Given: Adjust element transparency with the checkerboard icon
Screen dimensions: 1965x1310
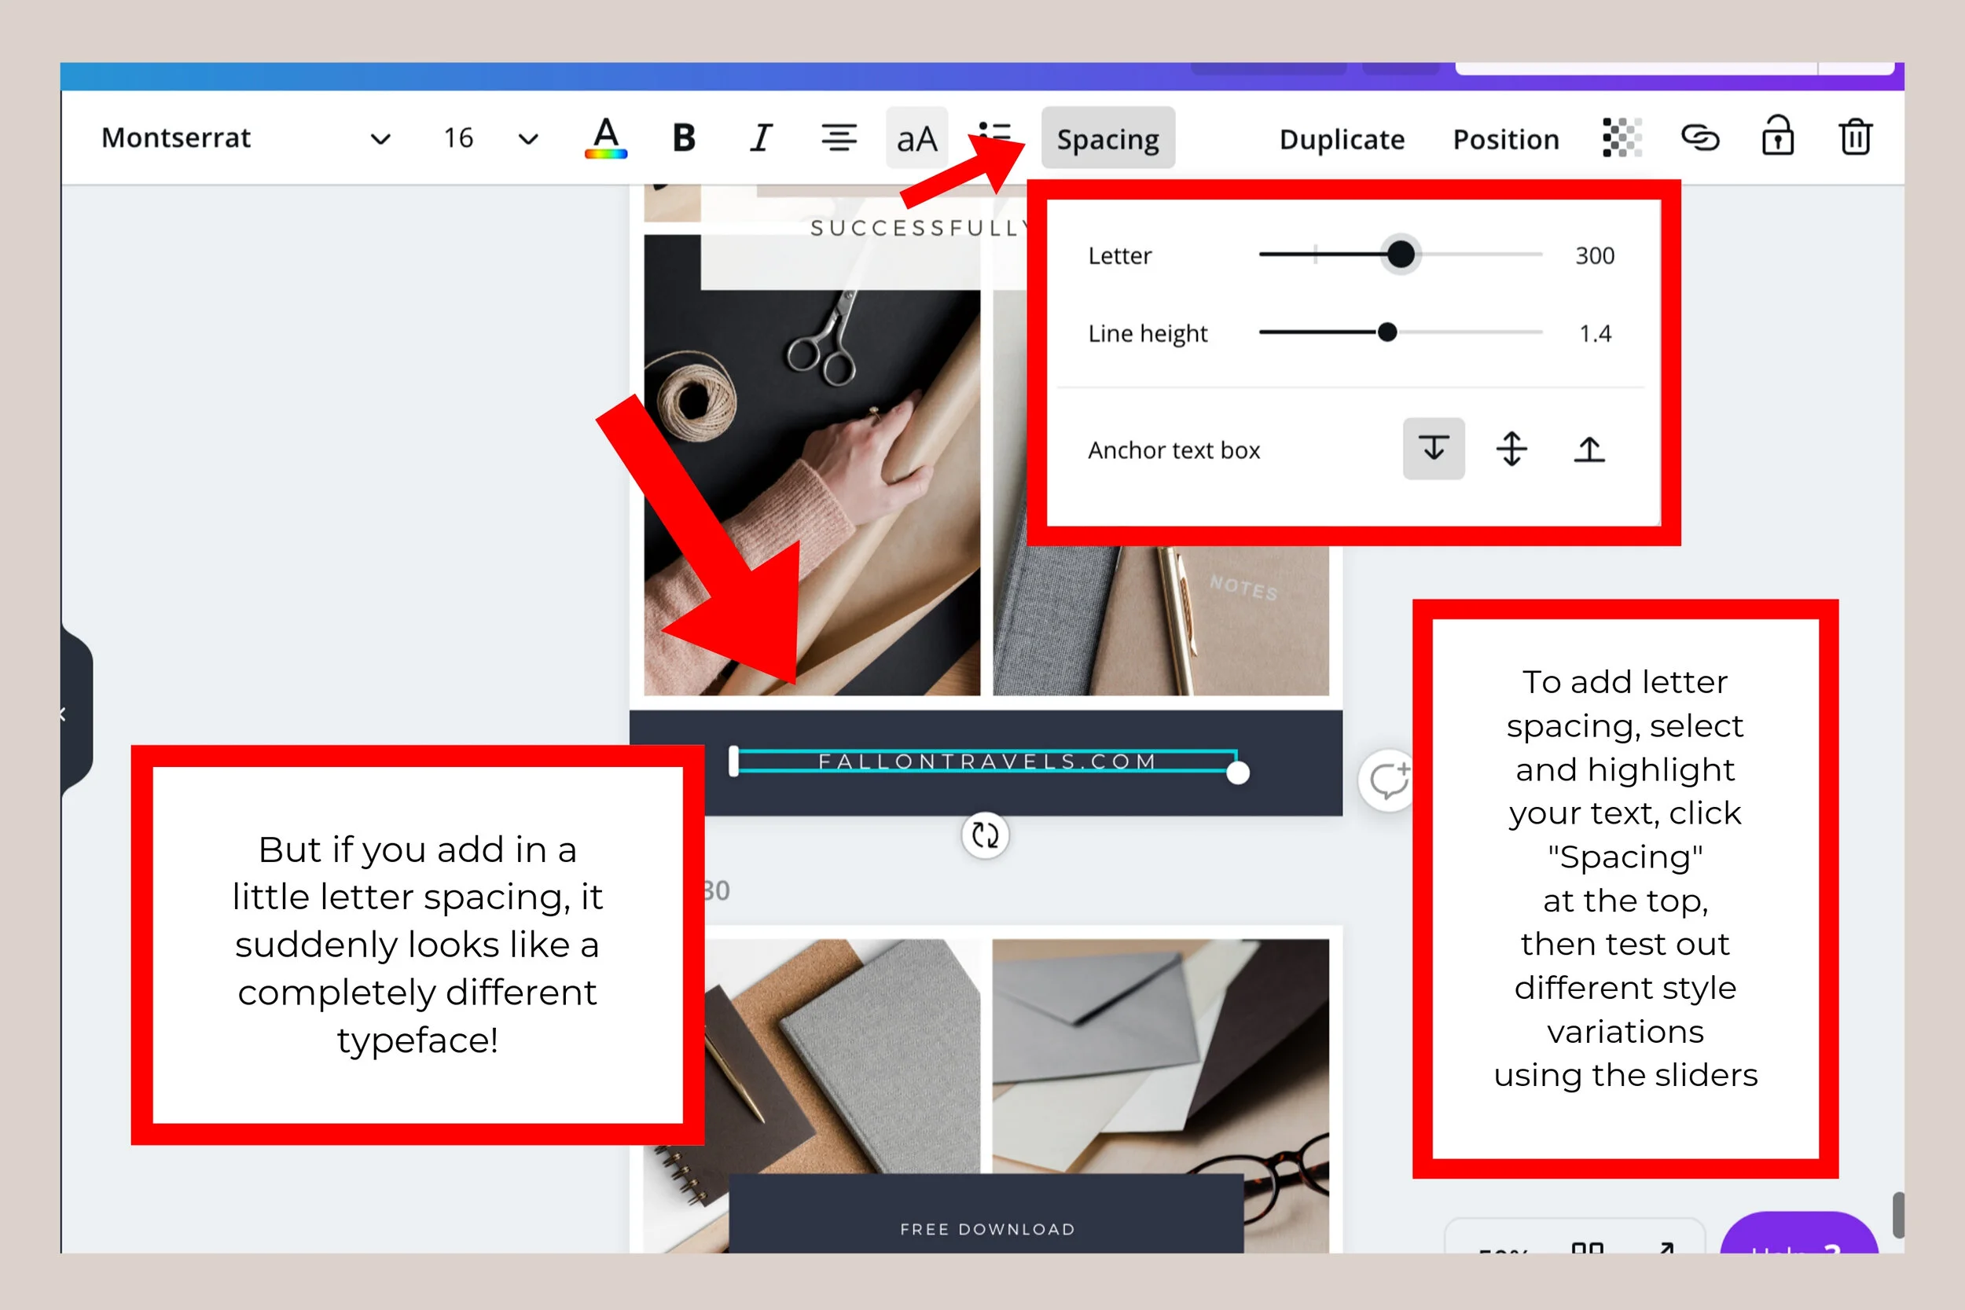Looking at the screenshot, I should [1622, 138].
